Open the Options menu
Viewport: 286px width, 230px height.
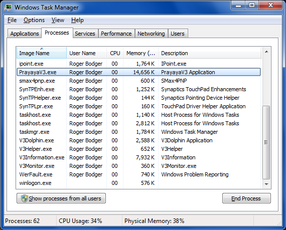(x=34, y=20)
